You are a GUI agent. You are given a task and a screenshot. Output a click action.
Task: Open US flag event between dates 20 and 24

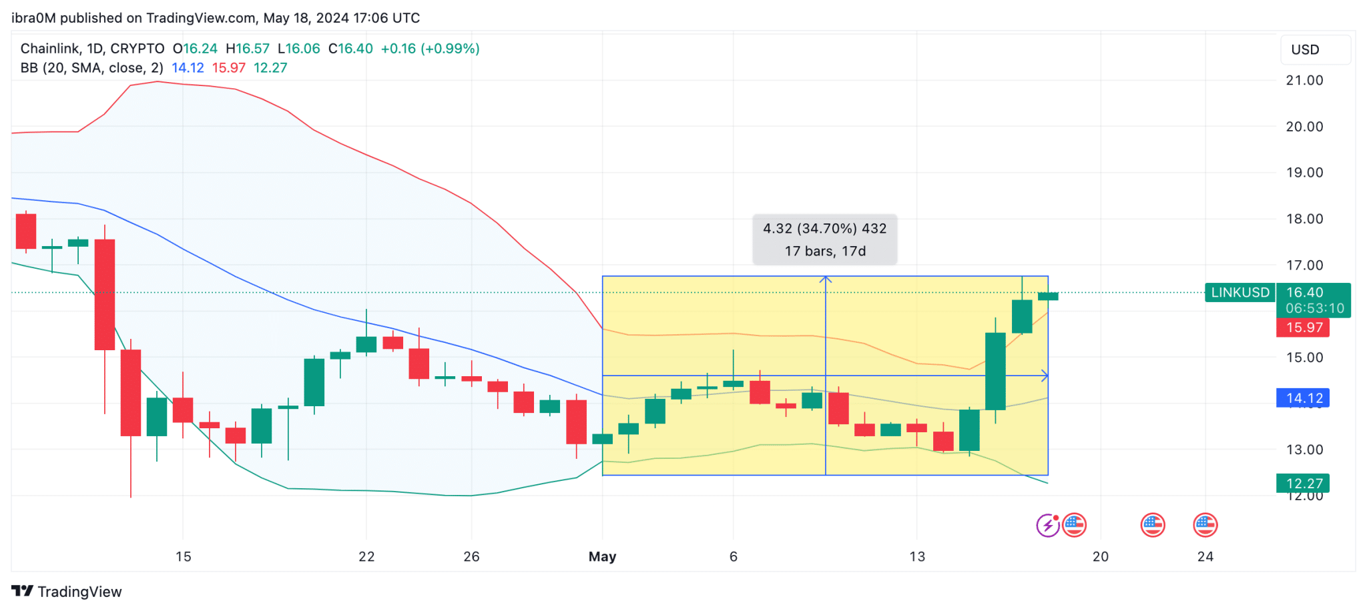(1153, 526)
